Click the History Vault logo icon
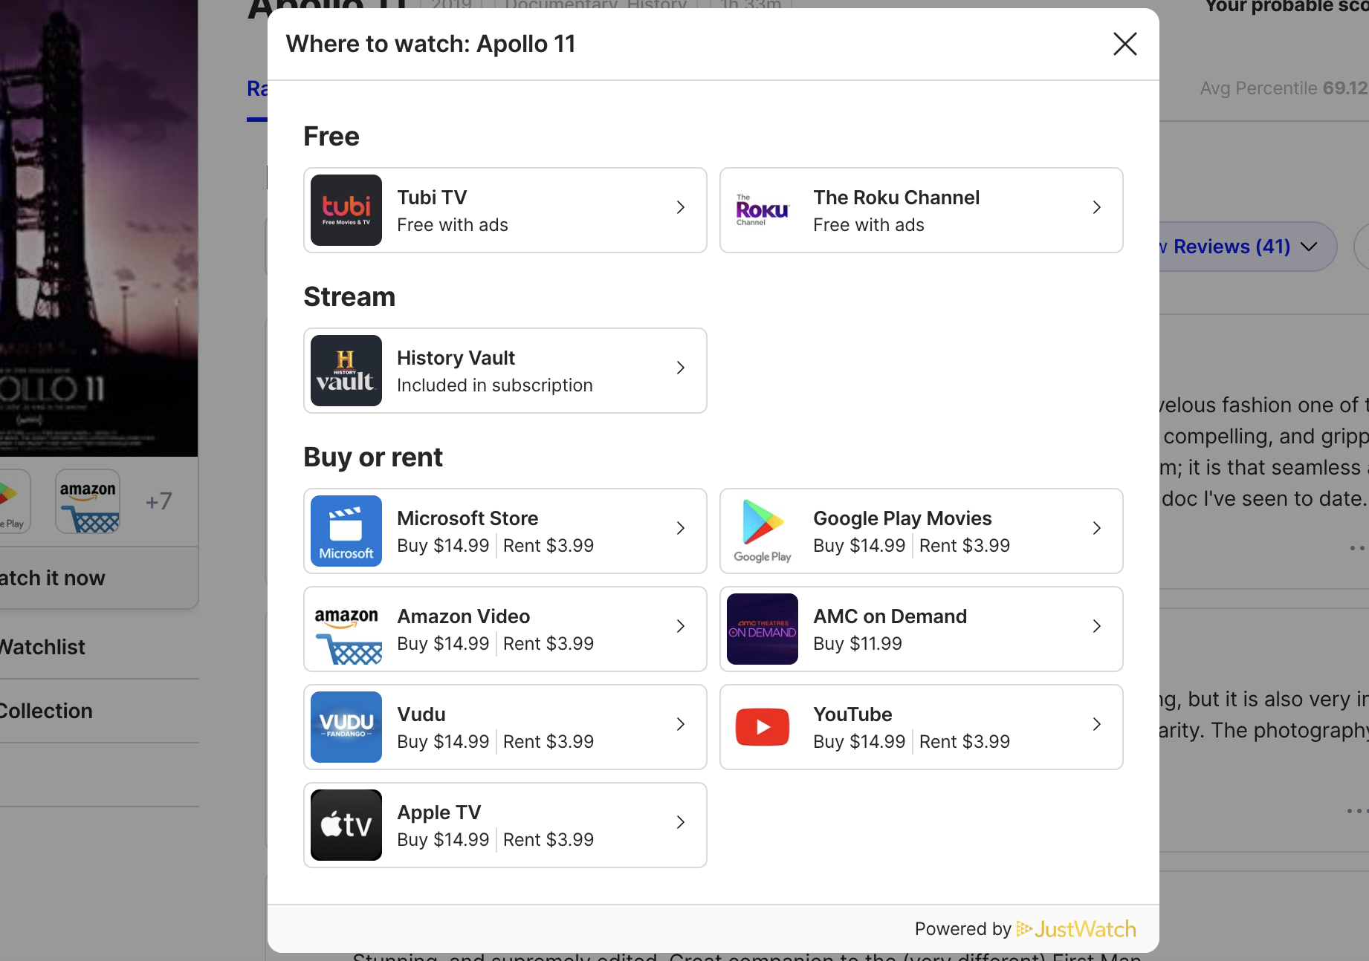 tap(346, 371)
